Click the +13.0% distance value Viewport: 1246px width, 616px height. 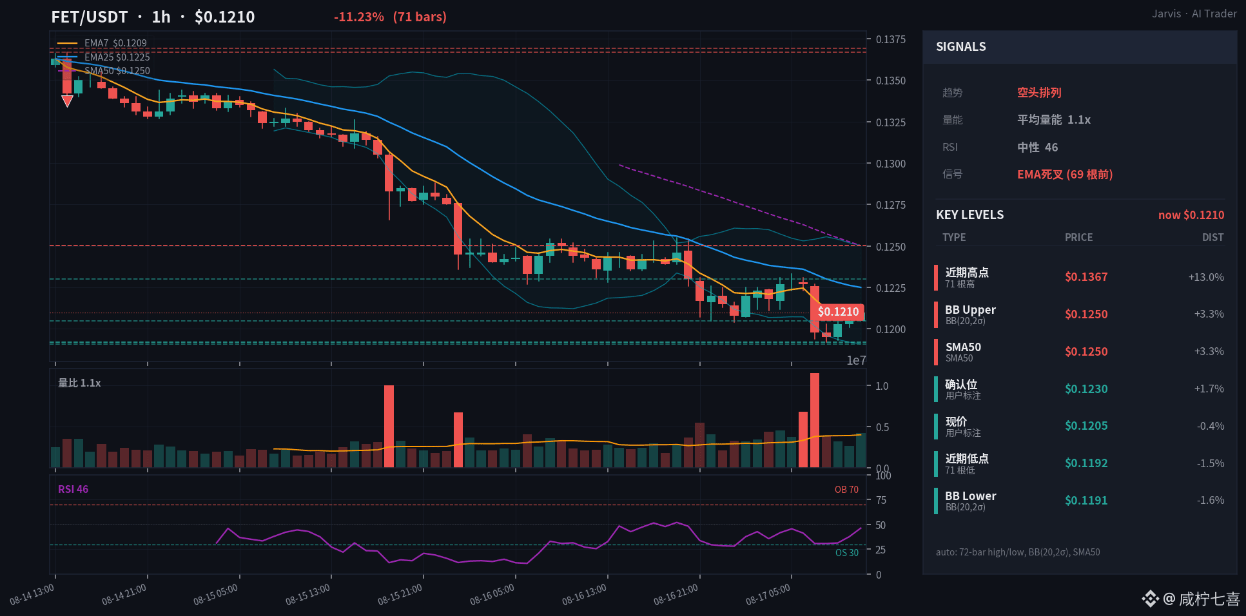pos(1206,277)
